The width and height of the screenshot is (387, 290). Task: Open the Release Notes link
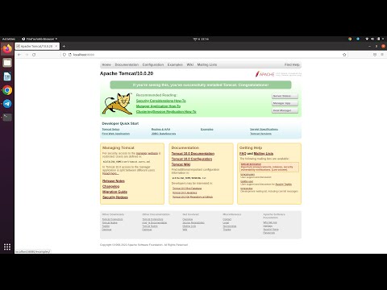(114, 181)
